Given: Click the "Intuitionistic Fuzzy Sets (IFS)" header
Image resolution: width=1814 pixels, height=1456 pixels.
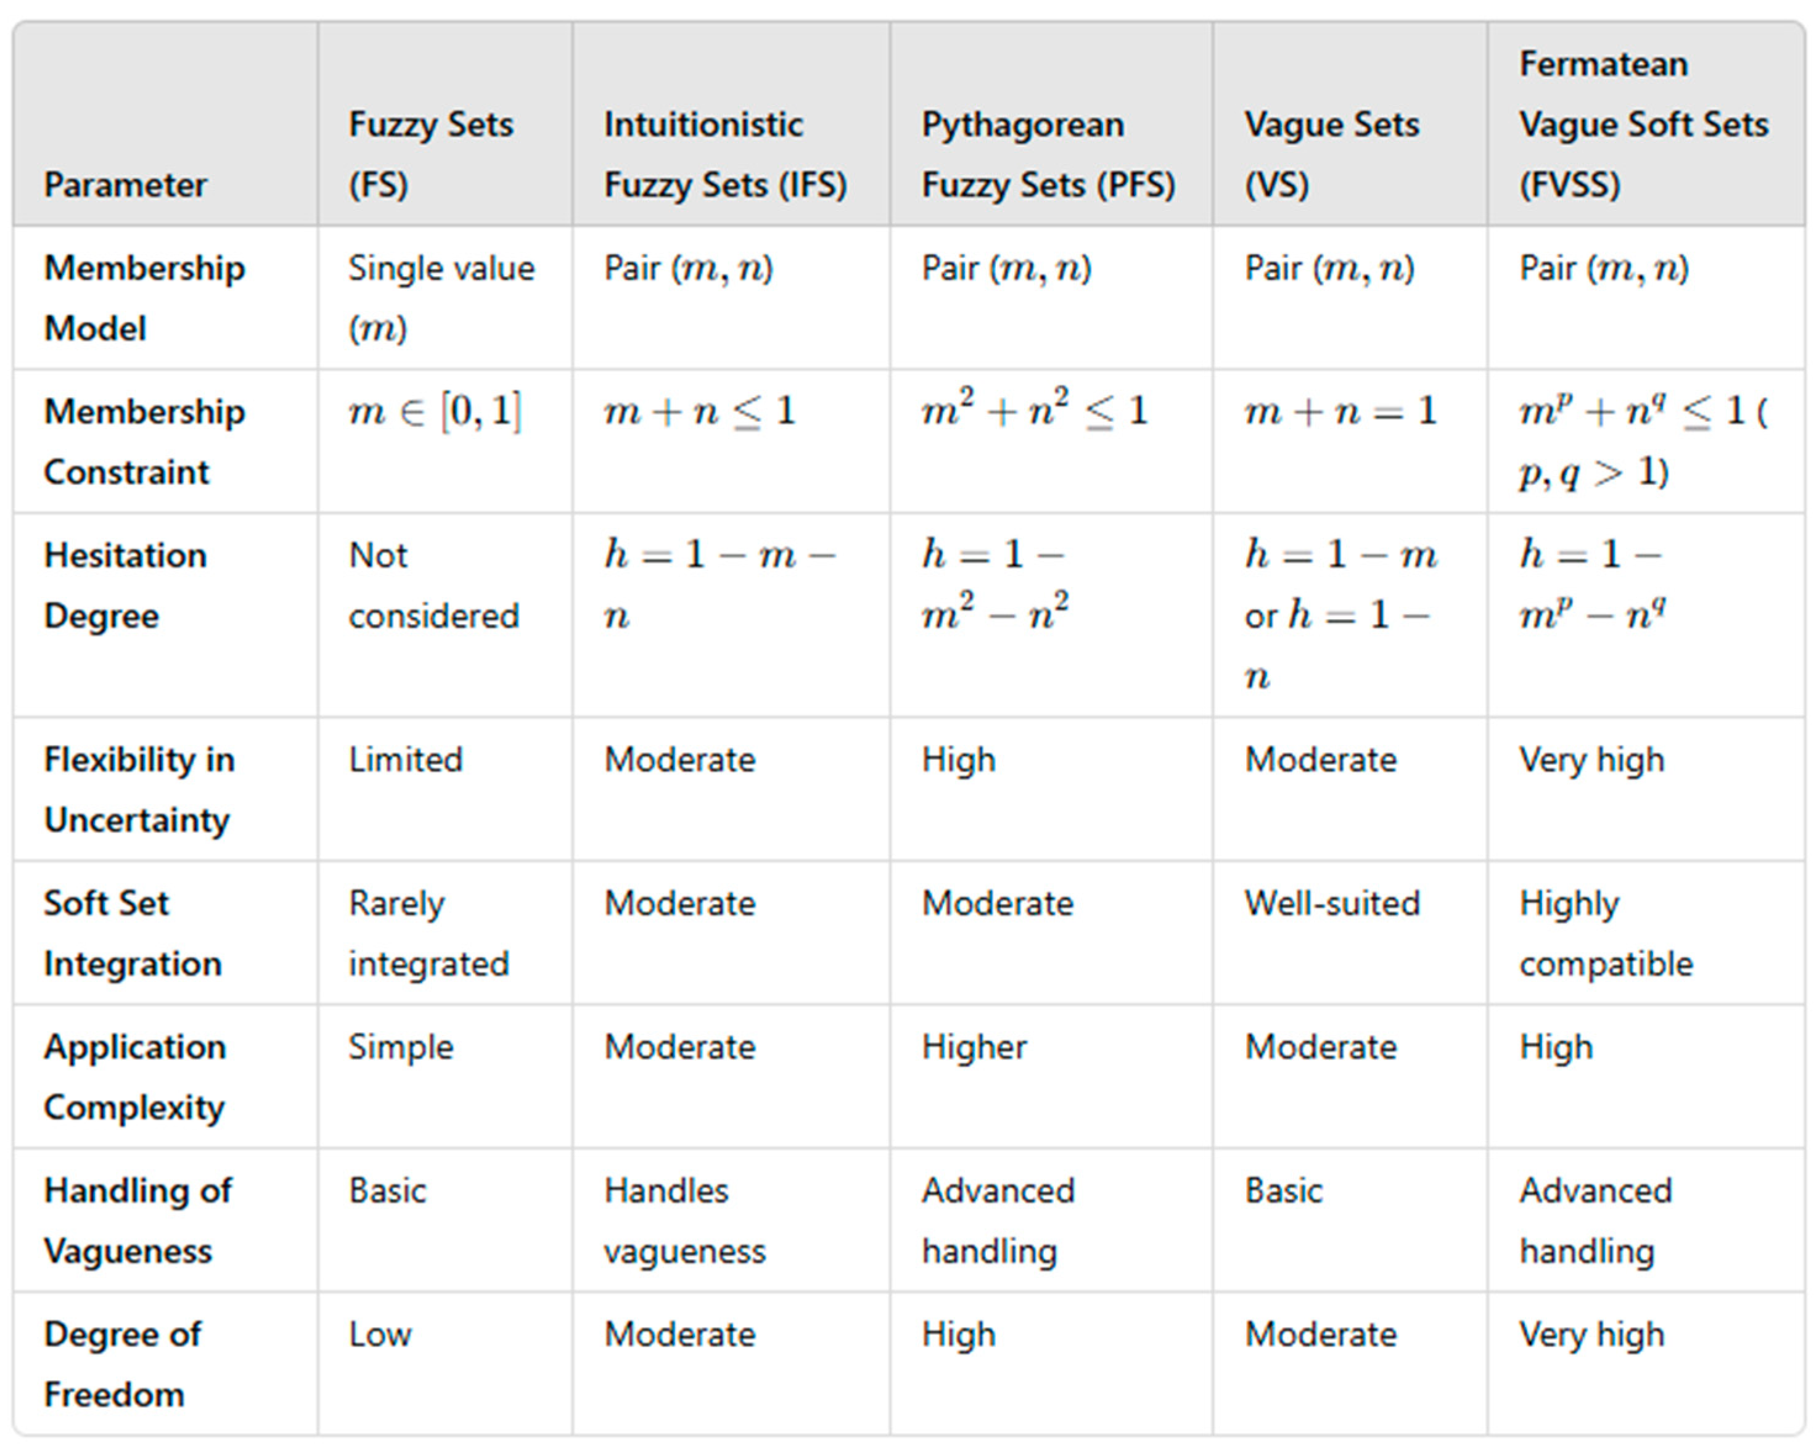Looking at the screenshot, I should (724, 154).
